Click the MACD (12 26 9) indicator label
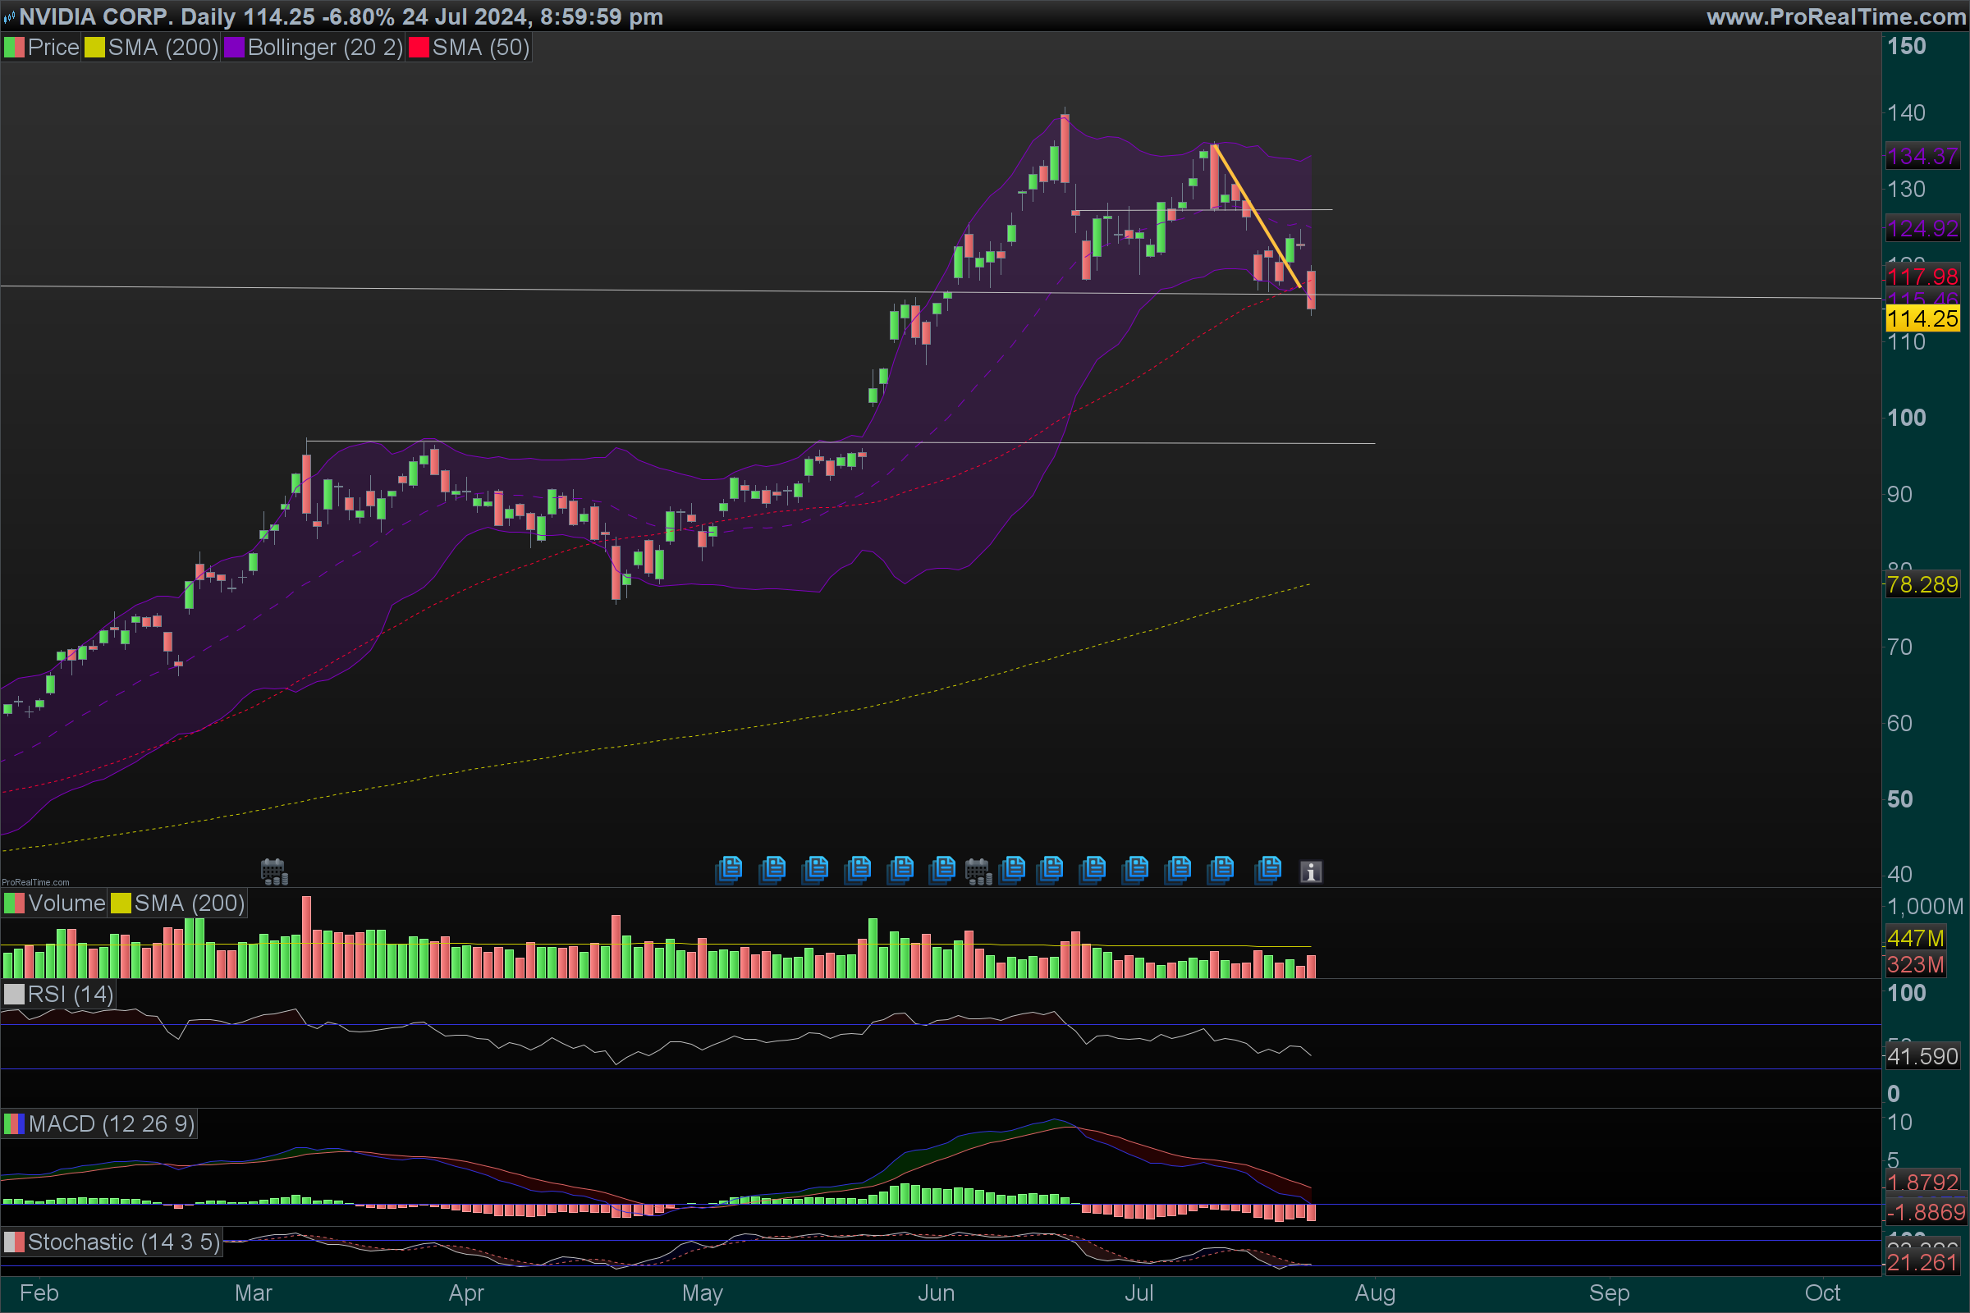This screenshot has width=1970, height=1313. pos(111,1123)
